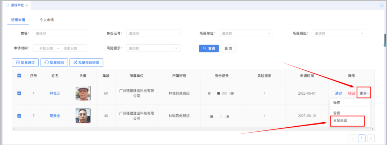Click 批量驳回 button
Viewport: 387px width, 146px height.
tap(54, 63)
